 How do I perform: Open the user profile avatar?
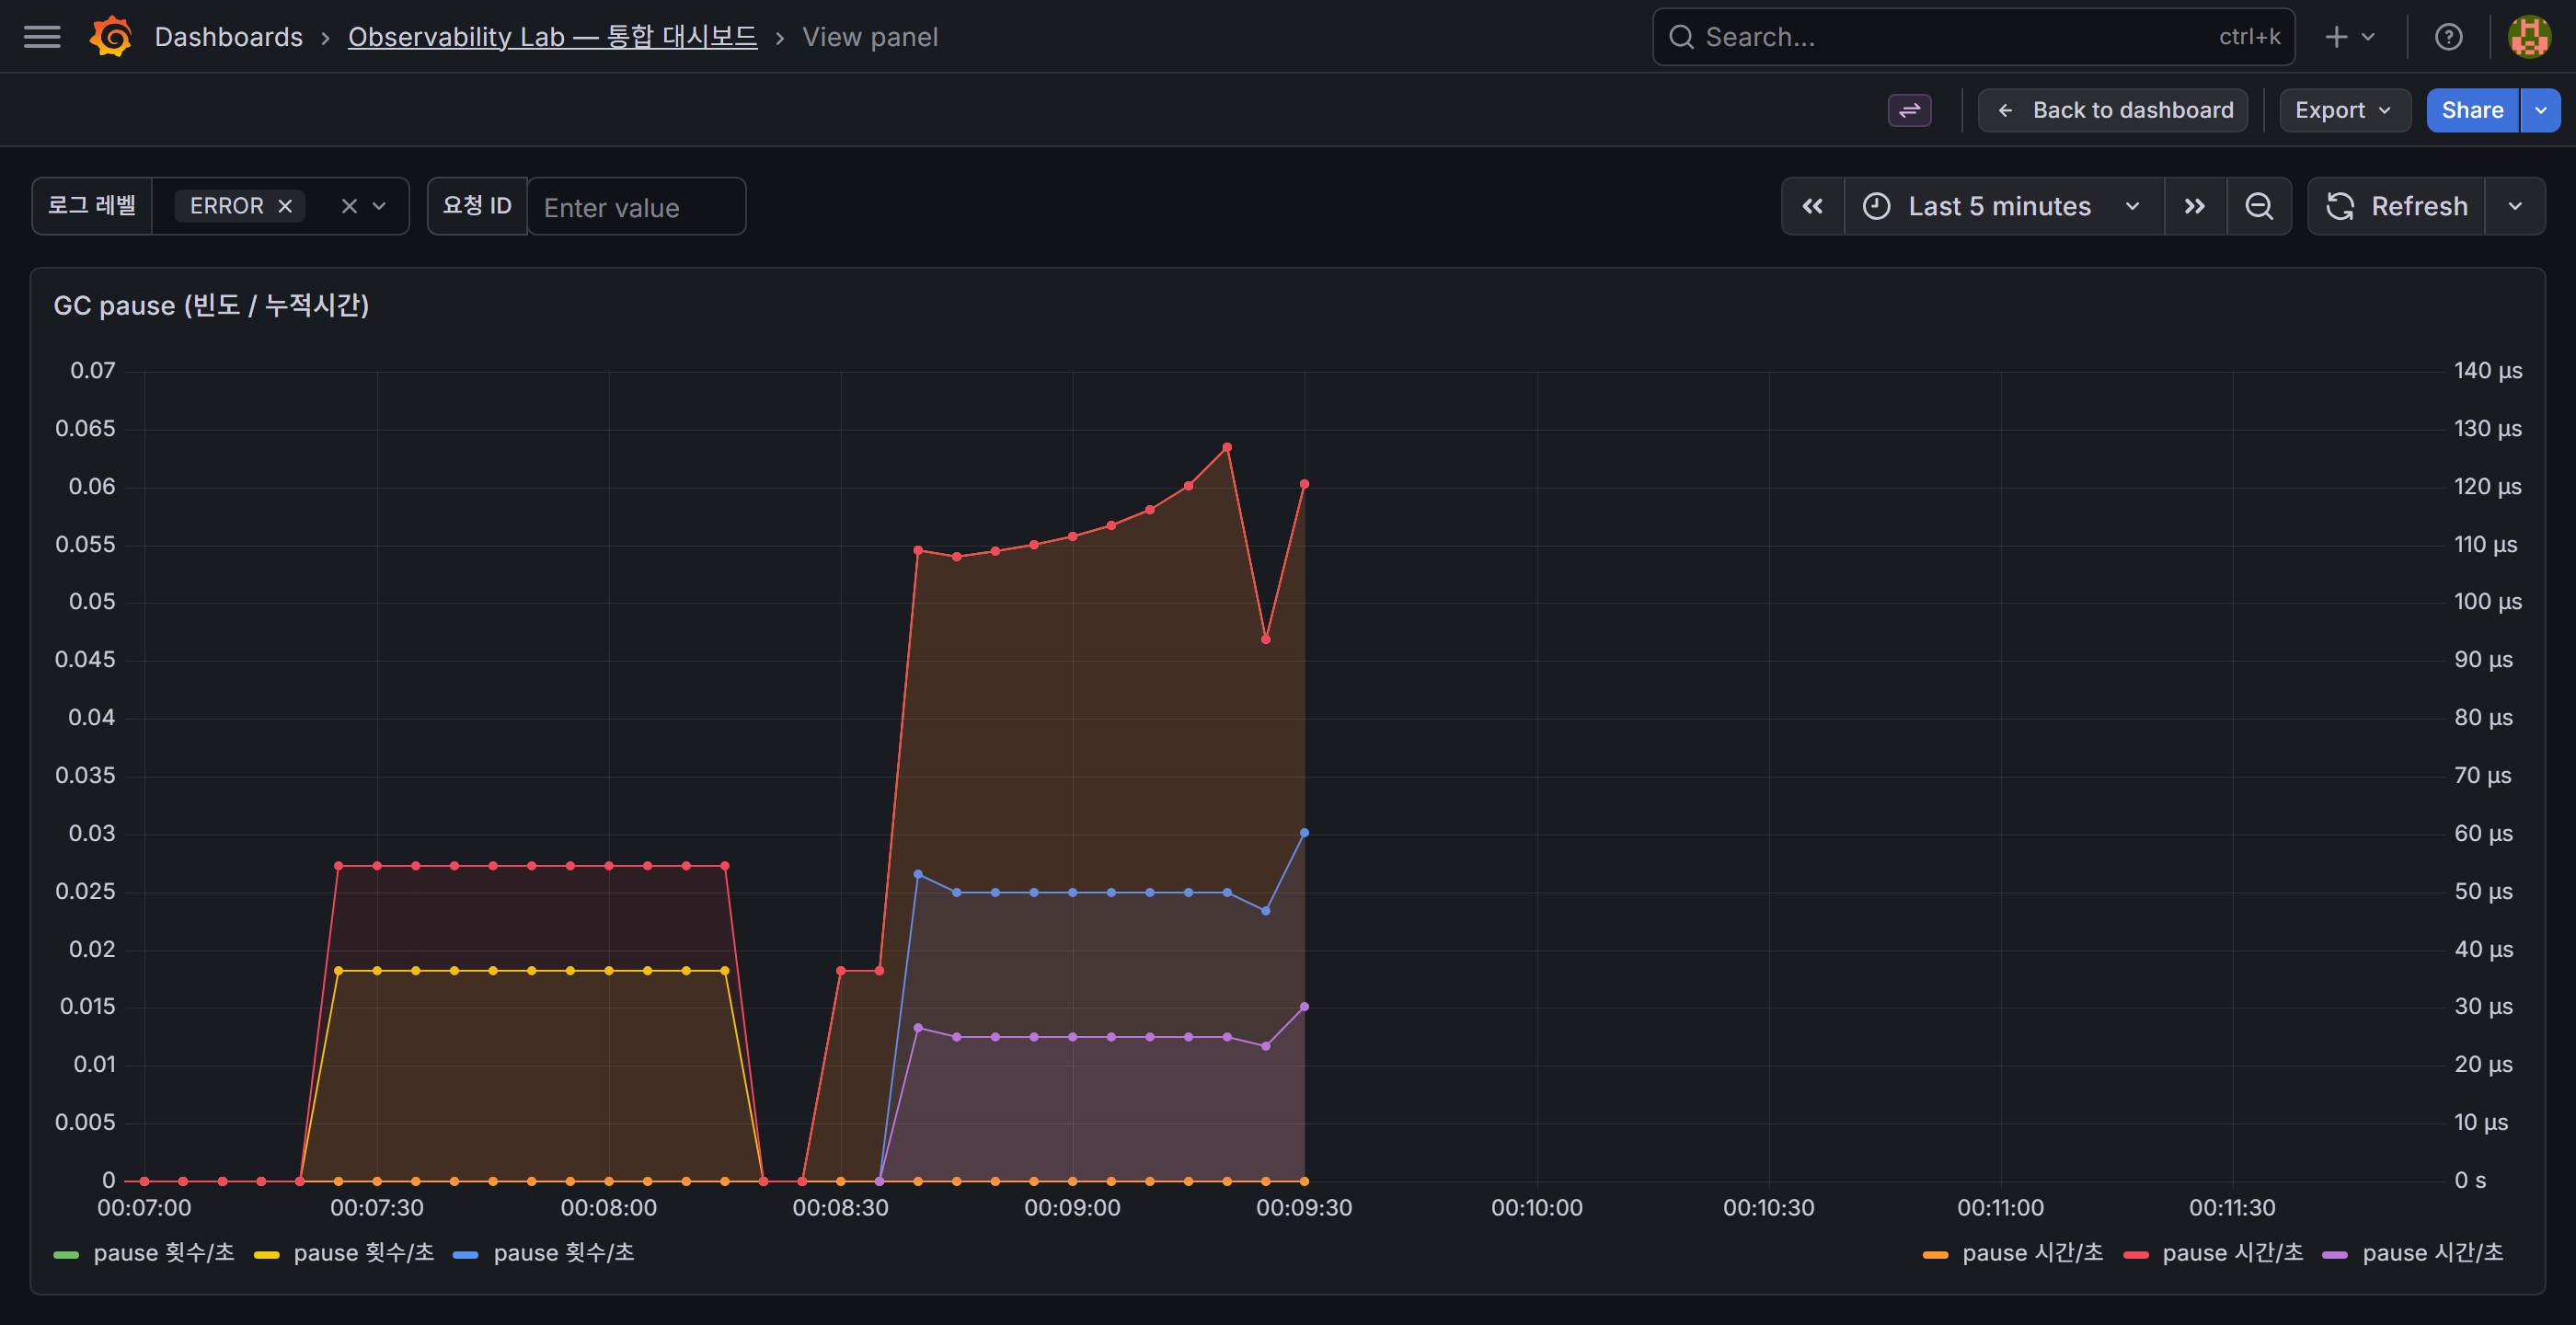coord(2529,37)
